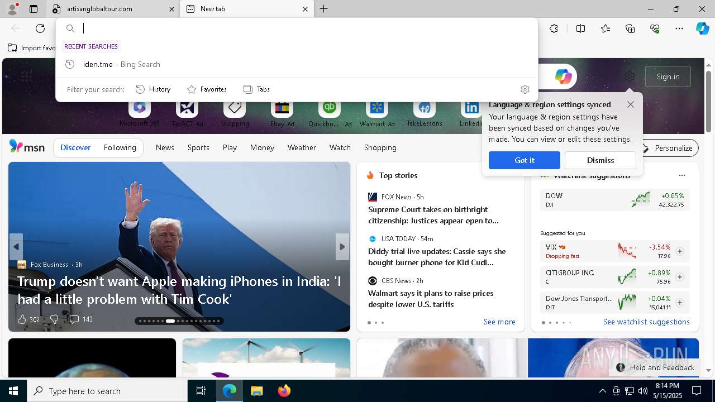This screenshot has width=715, height=402.
Task: Dismiss the language settings popup
Action: tap(600, 160)
